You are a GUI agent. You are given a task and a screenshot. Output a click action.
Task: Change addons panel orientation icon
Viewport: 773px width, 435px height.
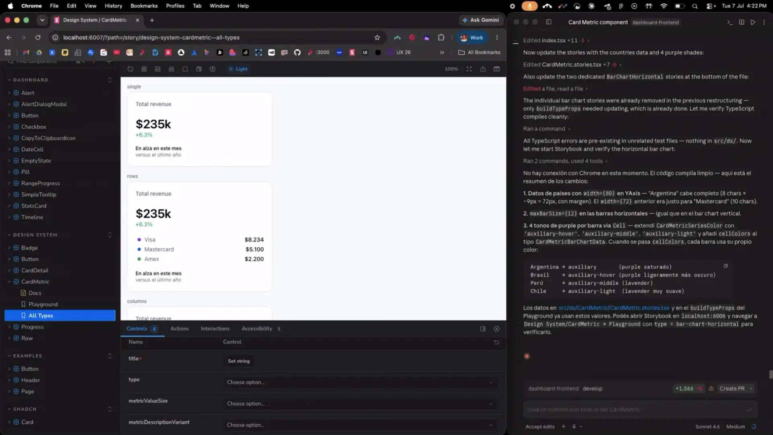[483, 329]
